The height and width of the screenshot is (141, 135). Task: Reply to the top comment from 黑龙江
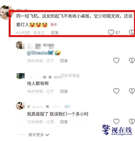[x=55, y=33]
